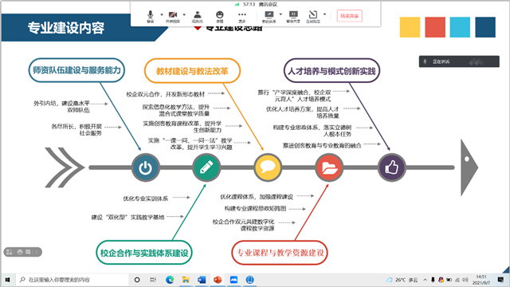This screenshot has height=287, width=510.
Task: Click the green pencil circle icon
Action: click(x=206, y=167)
